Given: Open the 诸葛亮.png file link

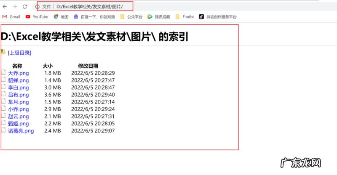Looking at the screenshot, I should pyautogui.click(x=21, y=131).
